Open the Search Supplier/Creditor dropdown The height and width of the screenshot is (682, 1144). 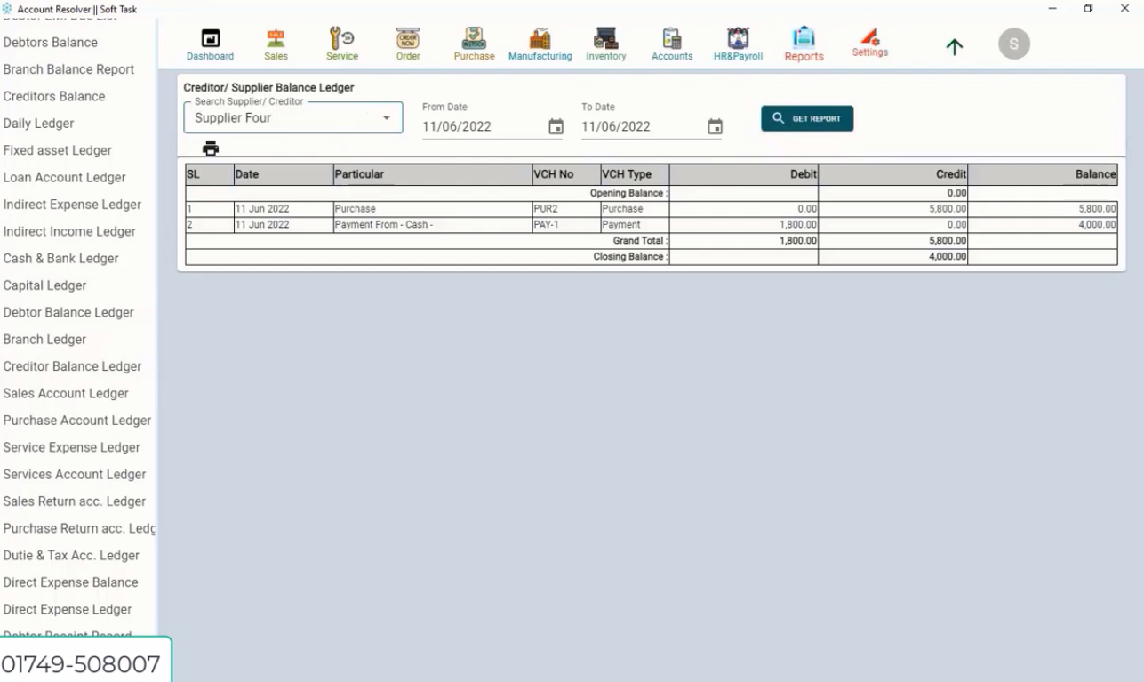click(x=386, y=117)
